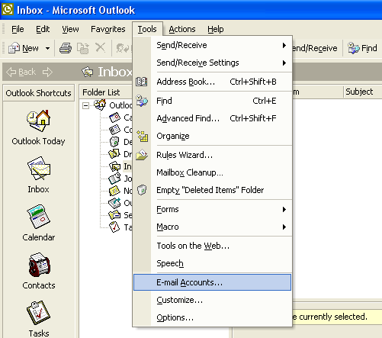Click the New mail message icon
Screen dimensions: 382x338
click(x=14, y=48)
